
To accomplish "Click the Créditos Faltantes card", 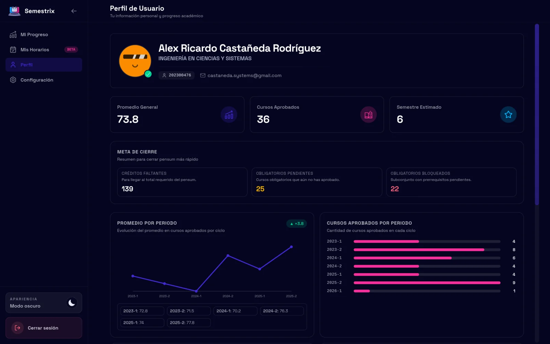I will point(182,182).
